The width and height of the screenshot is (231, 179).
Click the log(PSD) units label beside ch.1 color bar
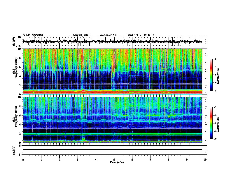(219, 76)
